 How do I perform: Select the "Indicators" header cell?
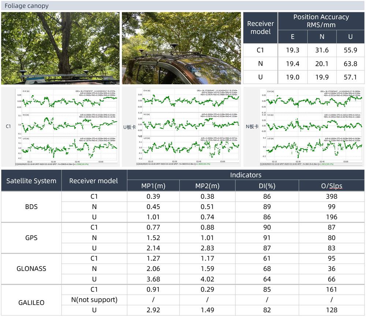pos(246,175)
